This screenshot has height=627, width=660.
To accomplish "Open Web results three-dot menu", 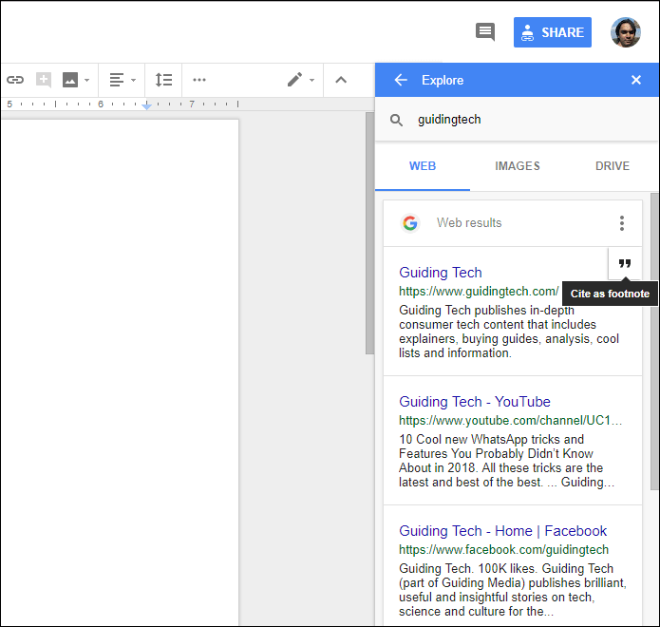I will point(622,223).
